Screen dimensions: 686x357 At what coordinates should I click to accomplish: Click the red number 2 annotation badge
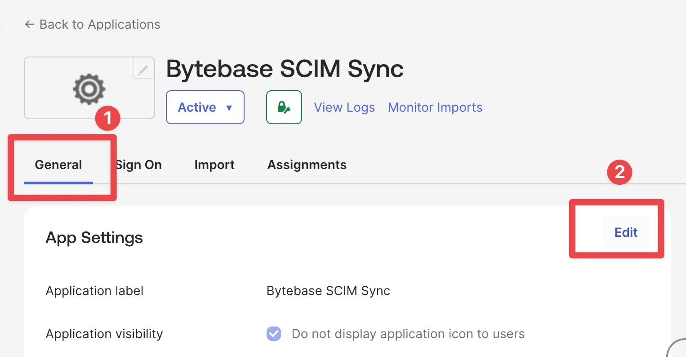(619, 172)
